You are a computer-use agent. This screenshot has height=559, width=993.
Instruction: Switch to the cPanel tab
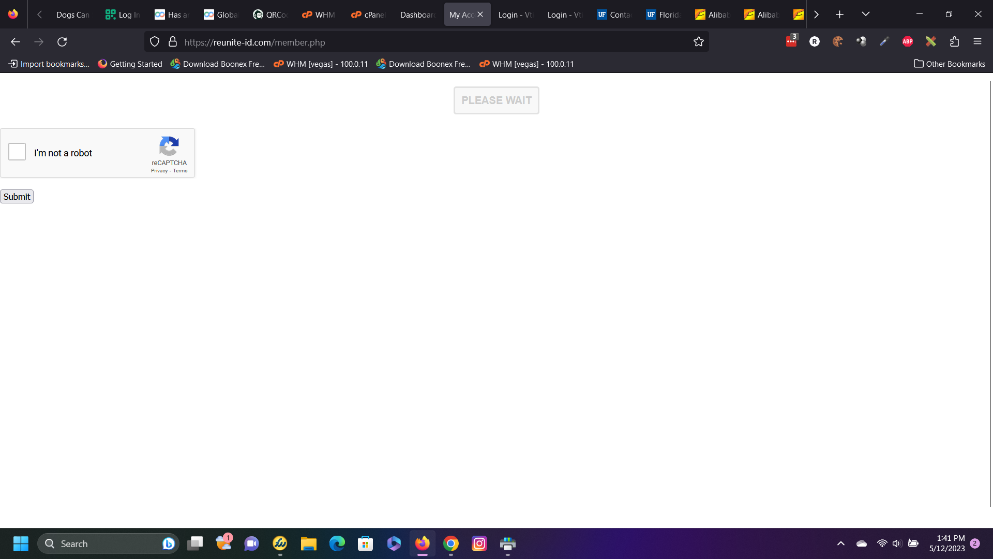368,14
